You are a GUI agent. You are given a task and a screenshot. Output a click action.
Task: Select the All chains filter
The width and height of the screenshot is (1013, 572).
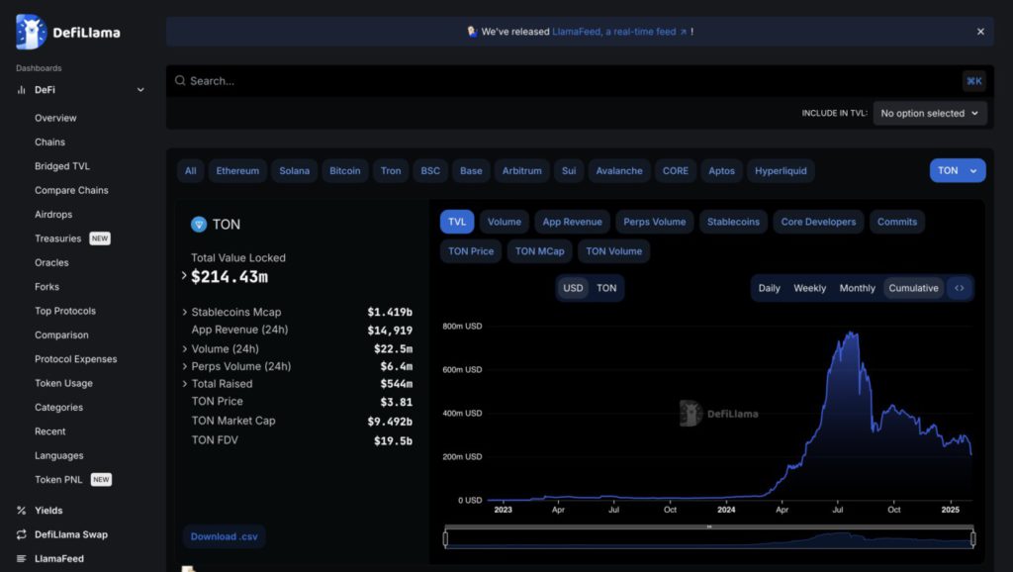pyautogui.click(x=191, y=170)
